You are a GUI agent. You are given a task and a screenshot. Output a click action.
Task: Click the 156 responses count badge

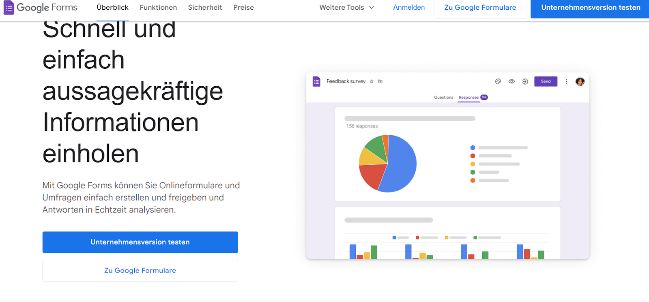484,97
